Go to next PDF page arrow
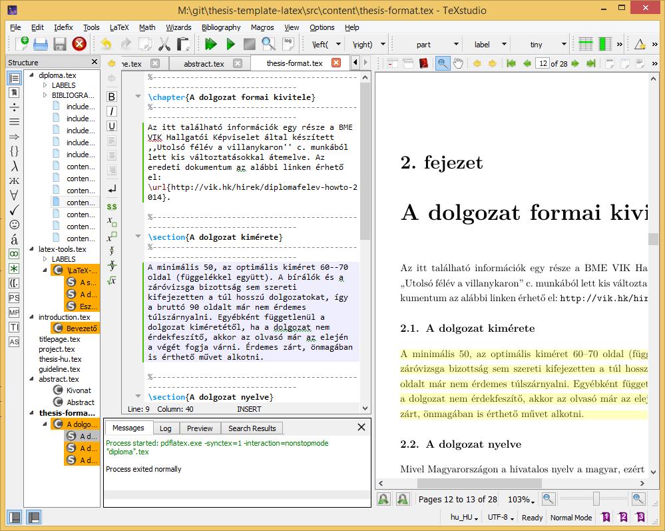665x531 pixels. 575,63
